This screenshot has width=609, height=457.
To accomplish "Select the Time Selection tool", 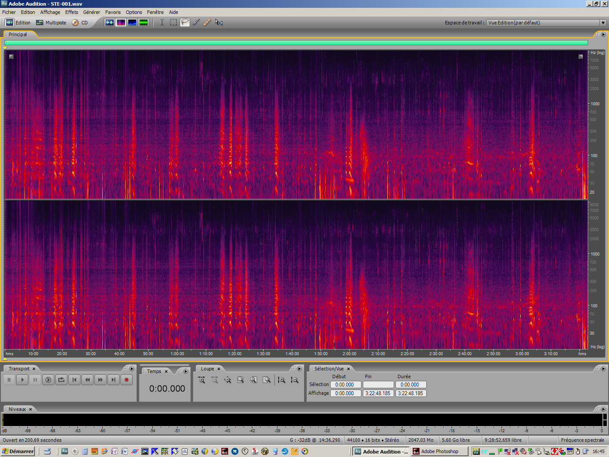I will coord(162,22).
